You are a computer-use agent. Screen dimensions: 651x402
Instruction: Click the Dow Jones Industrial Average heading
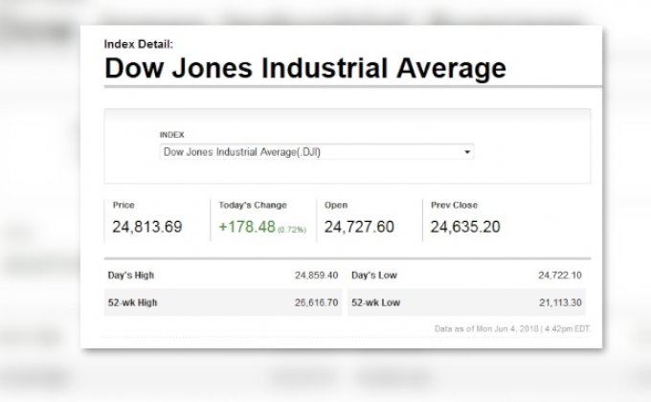pyautogui.click(x=304, y=69)
